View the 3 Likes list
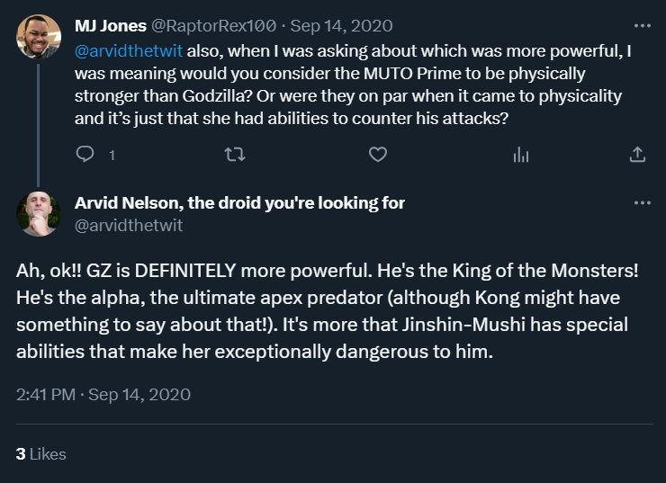The height and width of the screenshot is (483, 666). pyautogui.click(x=41, y=454)
